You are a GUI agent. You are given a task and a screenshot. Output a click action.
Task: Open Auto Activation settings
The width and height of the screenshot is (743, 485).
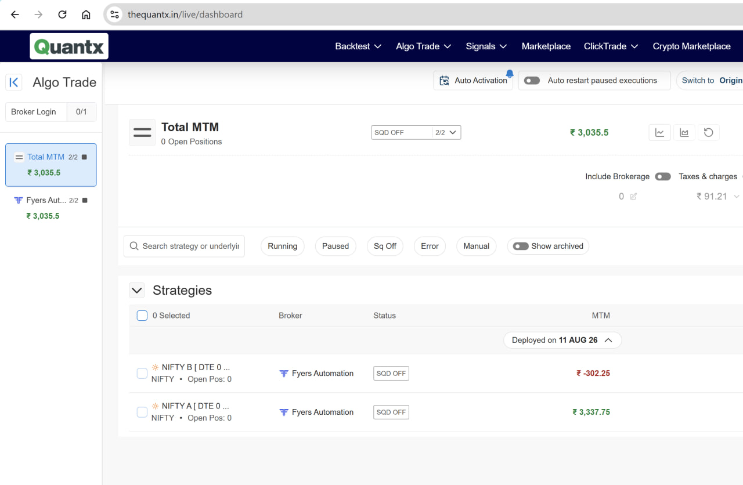[x=473, y=81]
